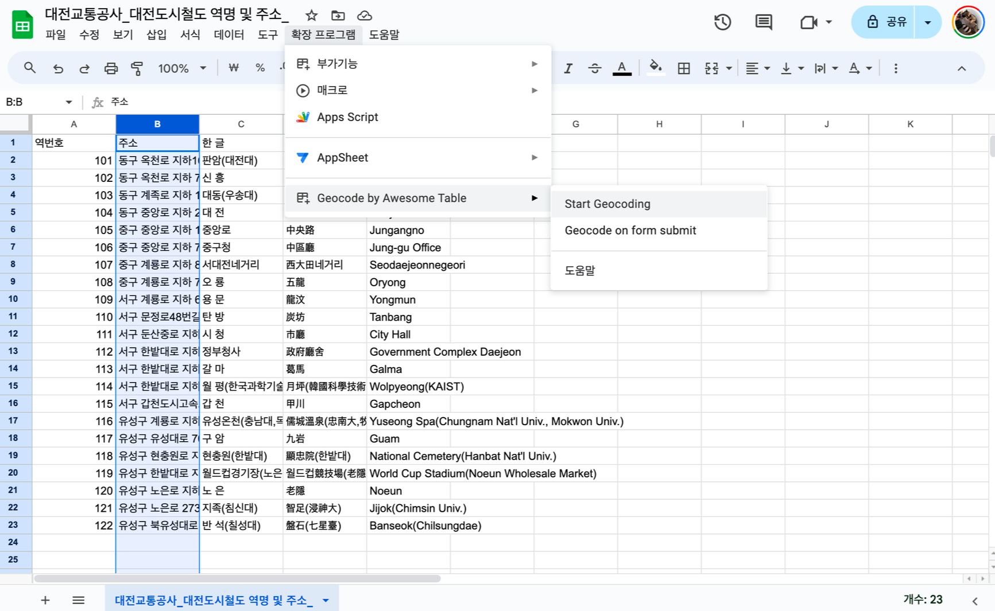Open 도움말 in Geocode submenu

[659, 270]
